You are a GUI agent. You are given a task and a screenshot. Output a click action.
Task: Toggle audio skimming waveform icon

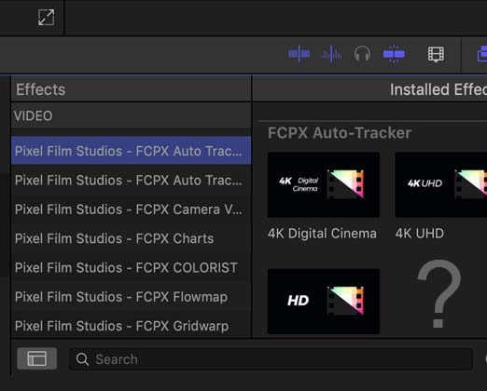click(x=331, y=54)
